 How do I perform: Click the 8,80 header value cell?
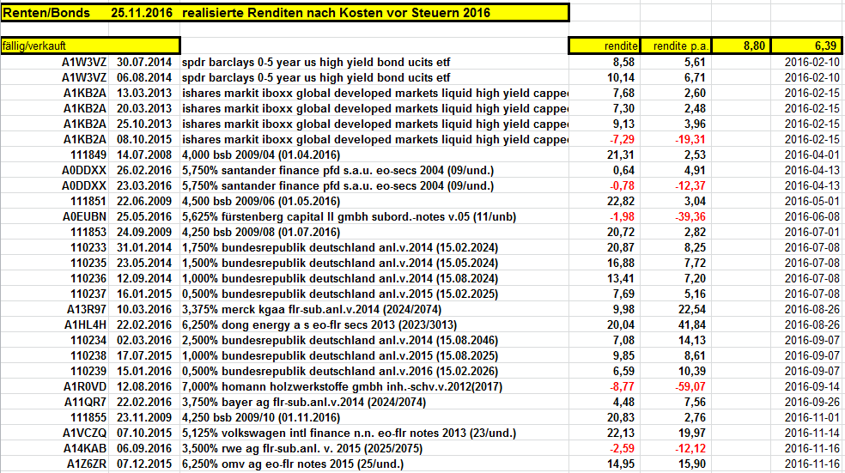tap(741, 45)
